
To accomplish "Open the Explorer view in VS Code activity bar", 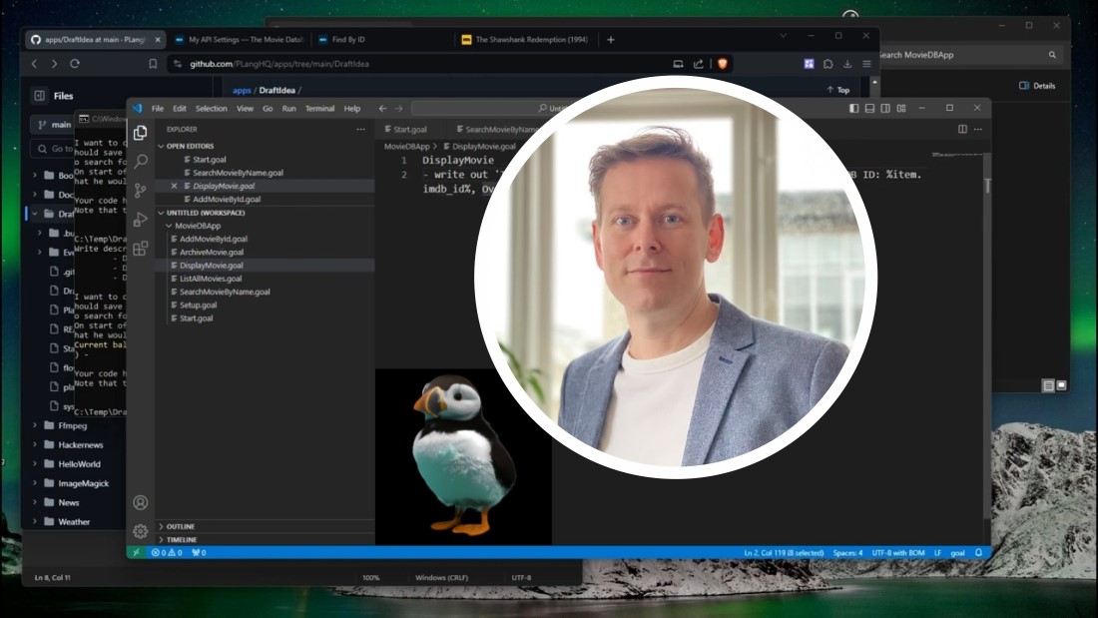I will tap(140, 133).
